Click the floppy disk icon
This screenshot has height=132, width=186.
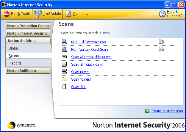tap(64, 64)
